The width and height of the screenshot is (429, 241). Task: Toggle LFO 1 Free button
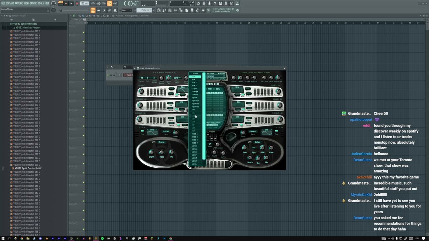pos(142,131)
